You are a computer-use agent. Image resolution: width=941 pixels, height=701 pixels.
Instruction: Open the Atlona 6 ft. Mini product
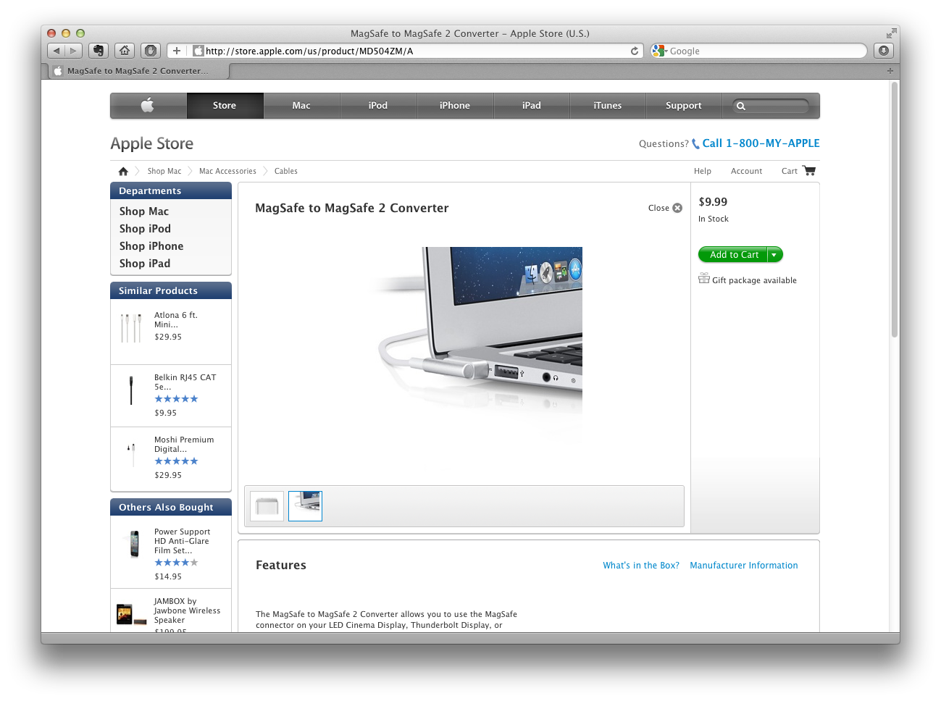[176, 320]
